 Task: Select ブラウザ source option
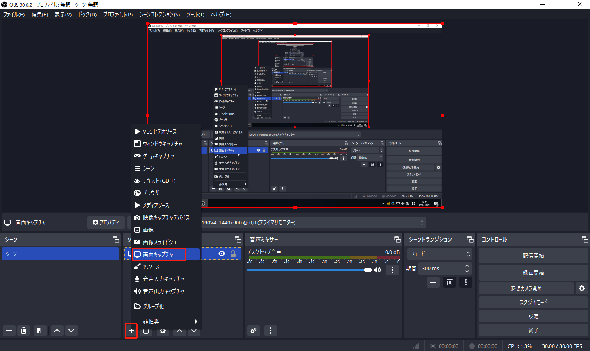click(x=166, y=193)
